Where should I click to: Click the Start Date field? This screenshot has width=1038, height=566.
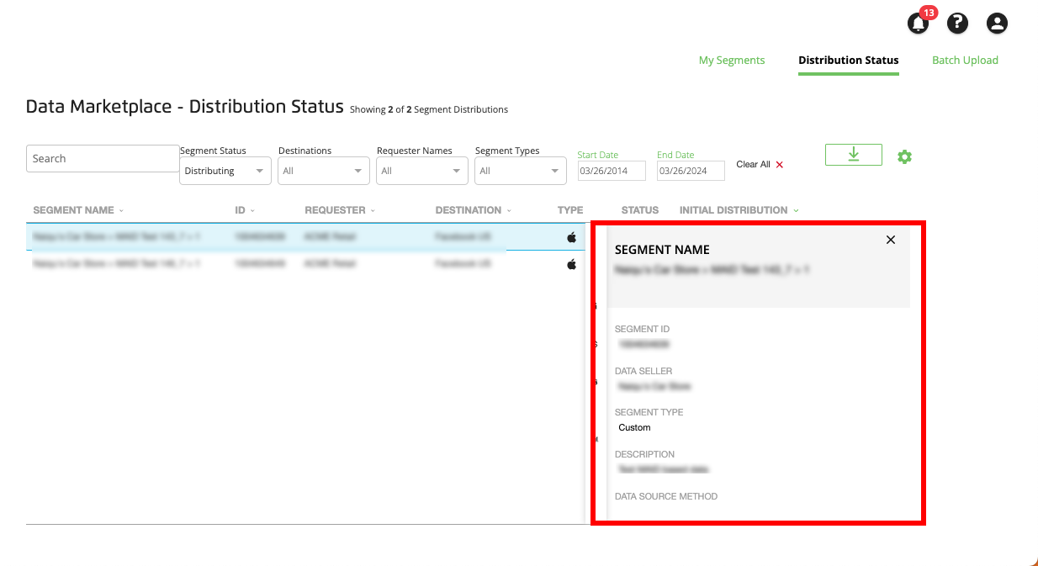click(612, 171)
